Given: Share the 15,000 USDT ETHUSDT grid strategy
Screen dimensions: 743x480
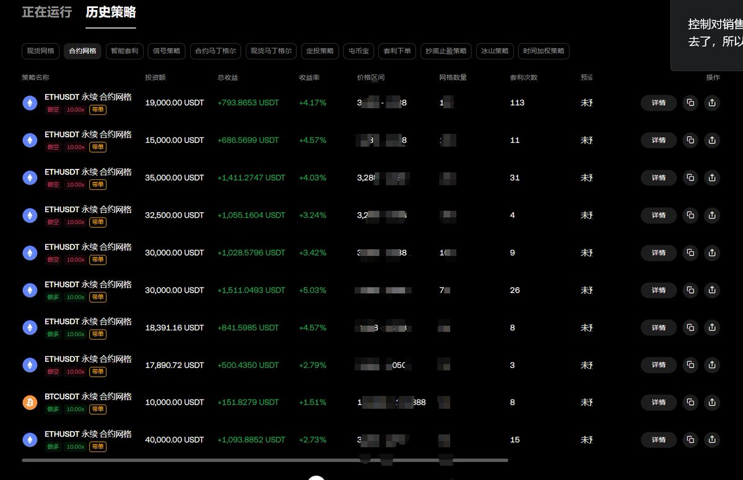Looking at the screenshot, I should (x=712, y=140).
